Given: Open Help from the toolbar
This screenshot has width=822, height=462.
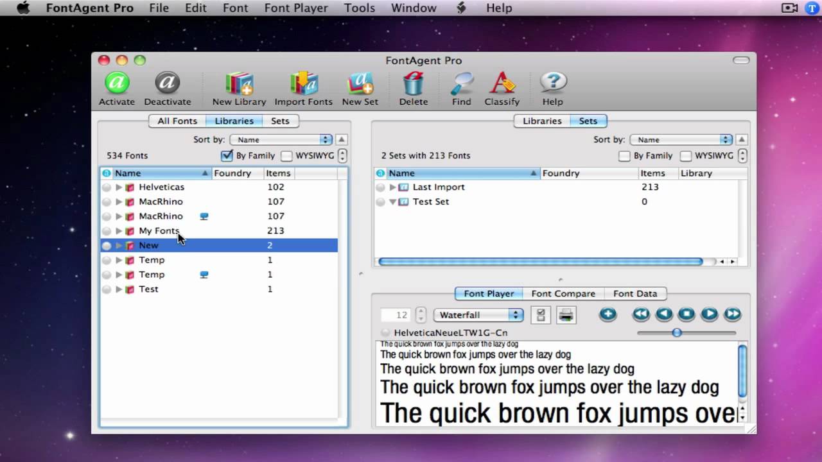Looking at the screenshot, I should coord(552,89).
